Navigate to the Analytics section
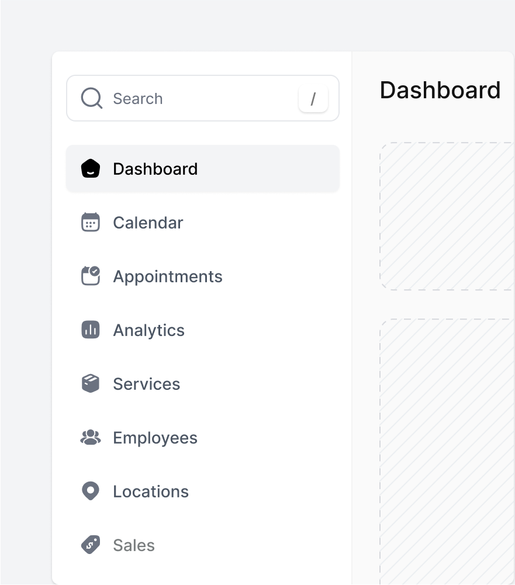 (x=148, y=330)
